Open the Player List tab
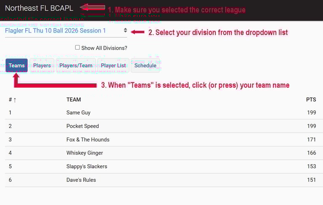Screen dimensions: 323x205 click(x=113, y=66)
